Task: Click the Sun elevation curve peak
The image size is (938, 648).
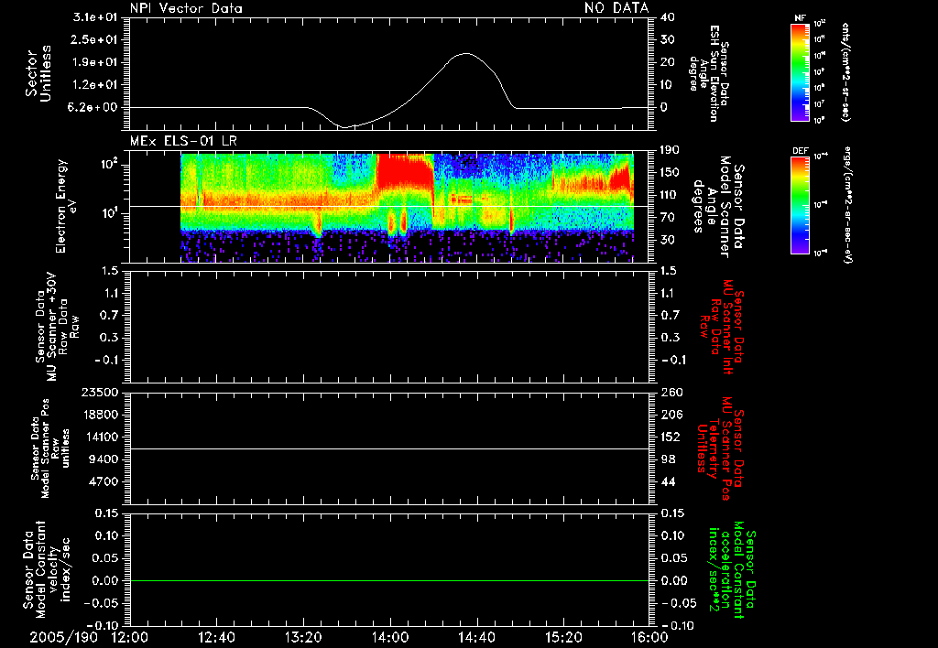Action: [x=465, y=53]
